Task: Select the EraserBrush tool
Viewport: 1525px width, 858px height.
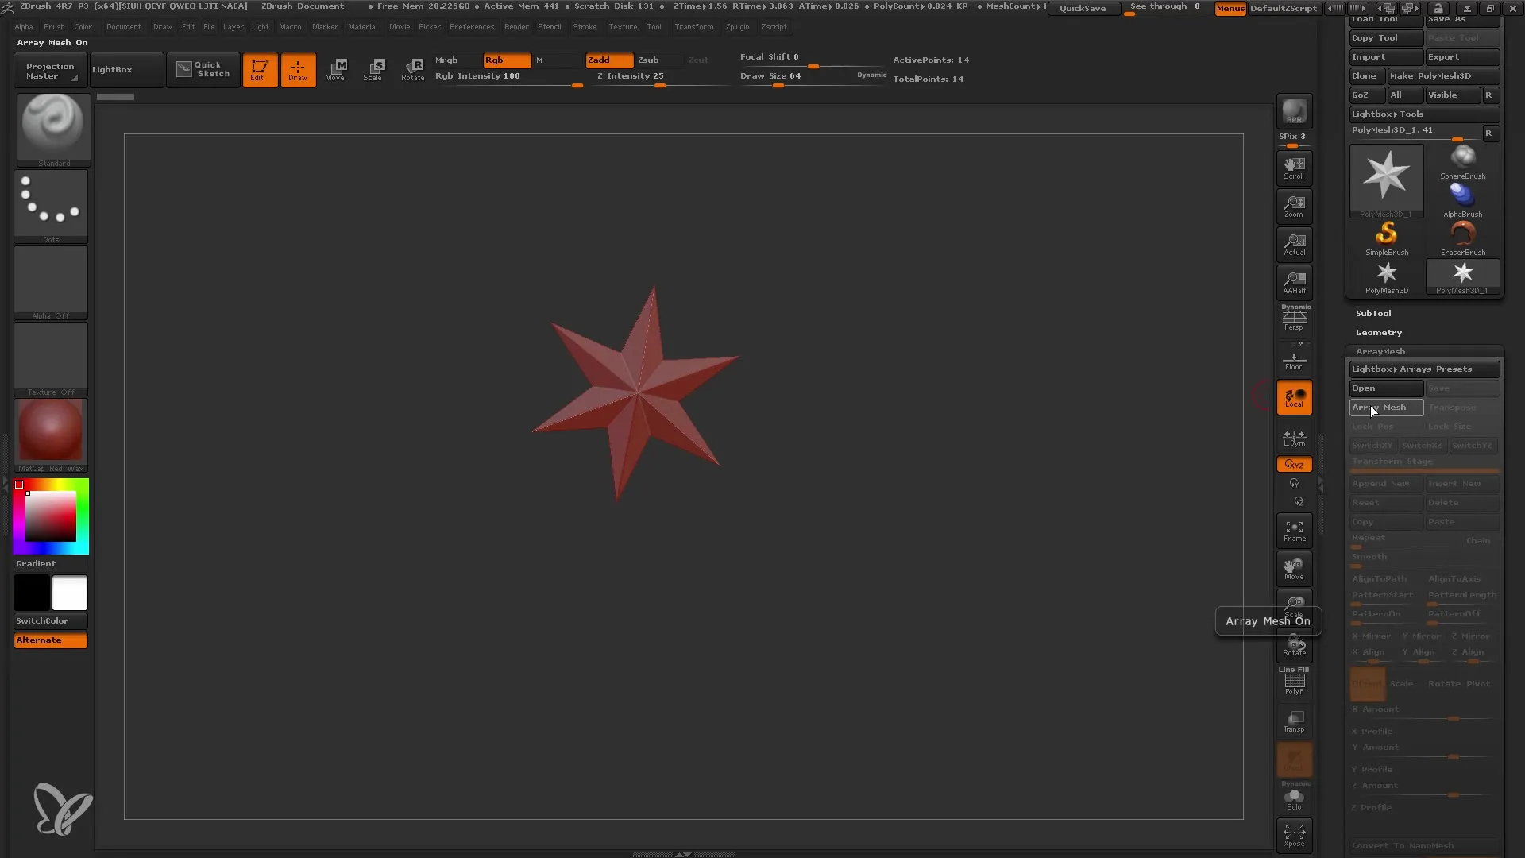Action: click(x=1463, y=236)
